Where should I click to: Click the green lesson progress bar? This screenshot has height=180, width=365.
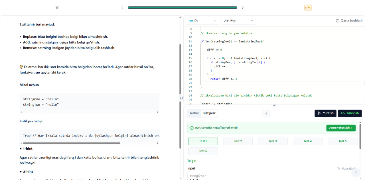pos(182,8)
